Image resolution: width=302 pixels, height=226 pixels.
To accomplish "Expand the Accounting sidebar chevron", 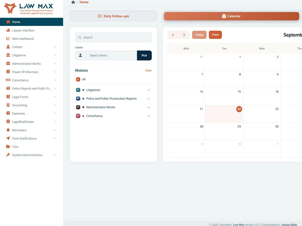I will coord(55,105).
